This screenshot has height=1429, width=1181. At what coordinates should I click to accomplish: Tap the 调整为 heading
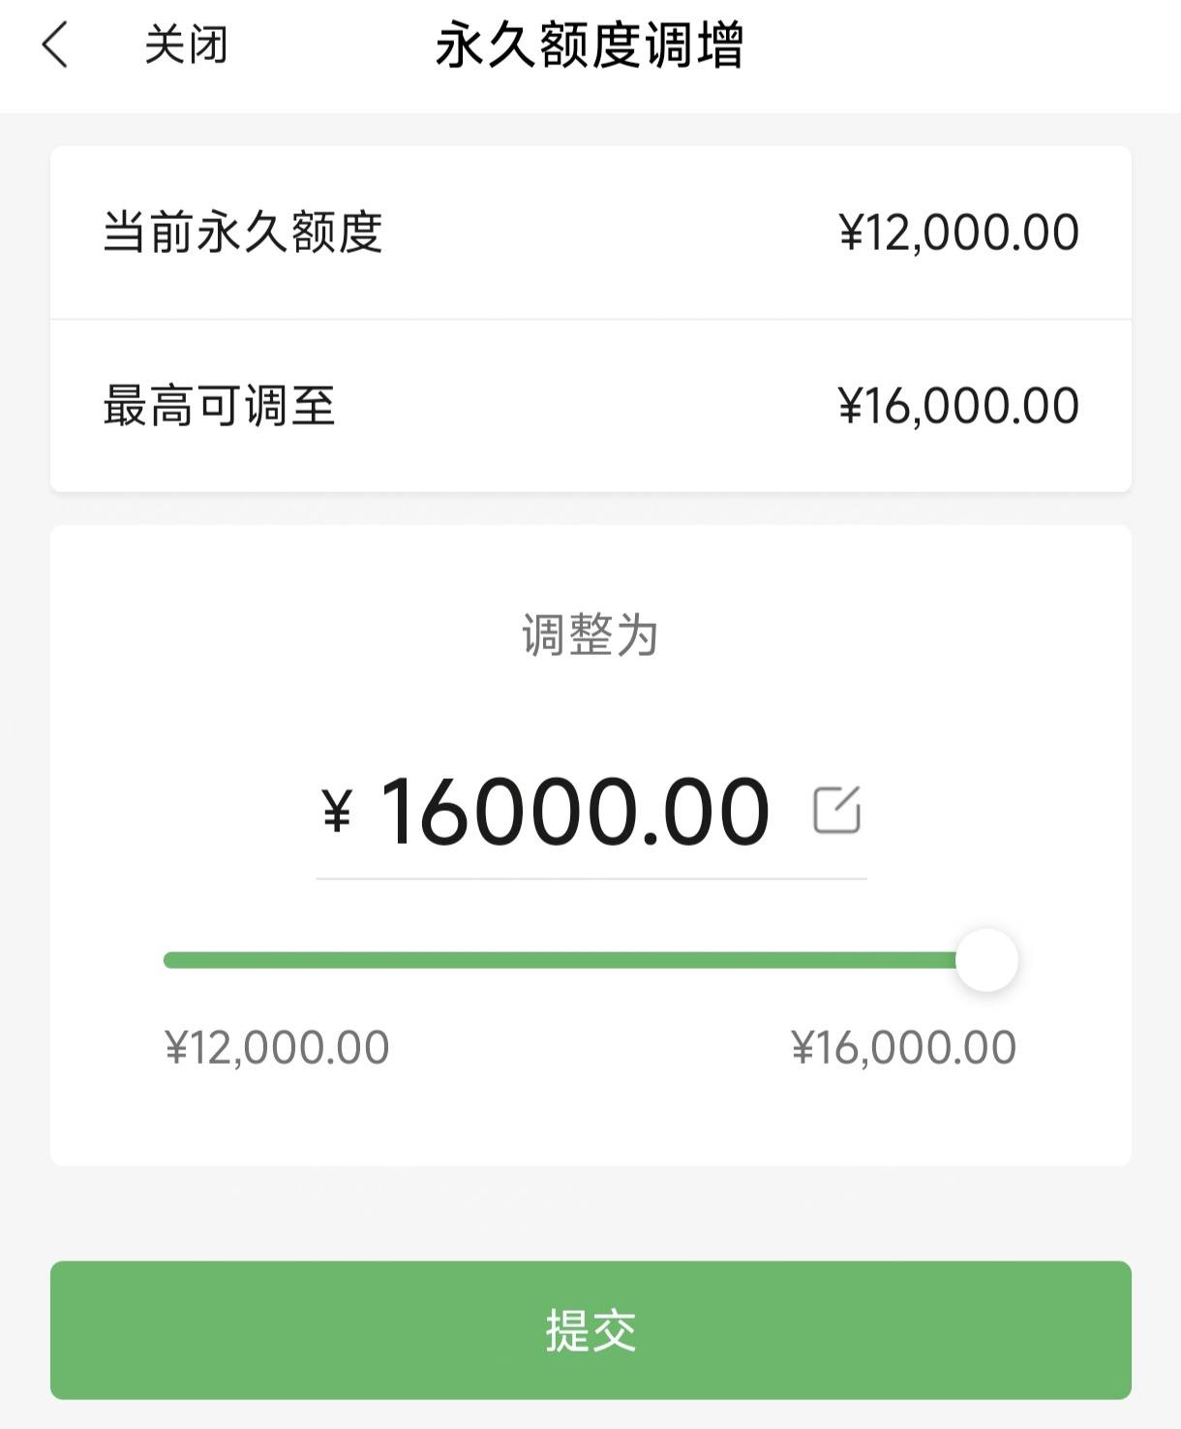pos(590,636)
